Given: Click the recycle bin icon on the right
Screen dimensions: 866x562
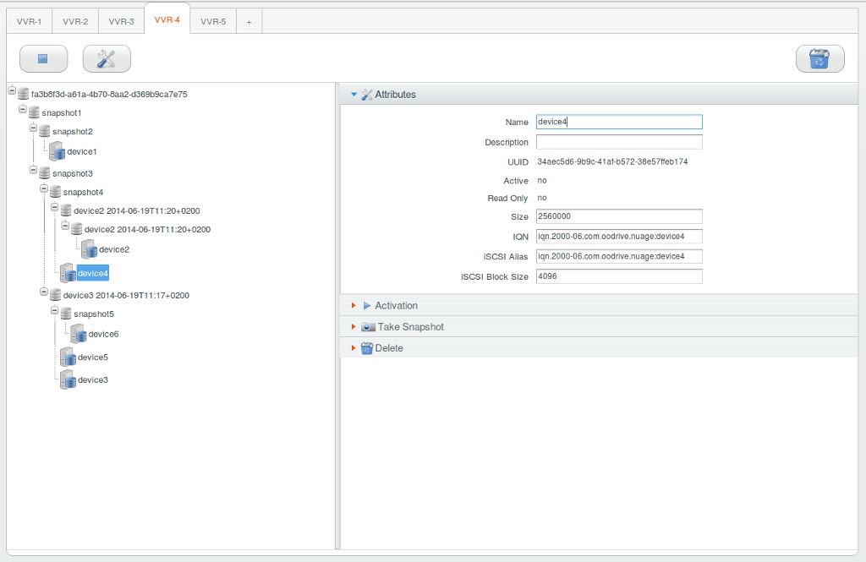Looking at the screenshot, I should (819, 57).
